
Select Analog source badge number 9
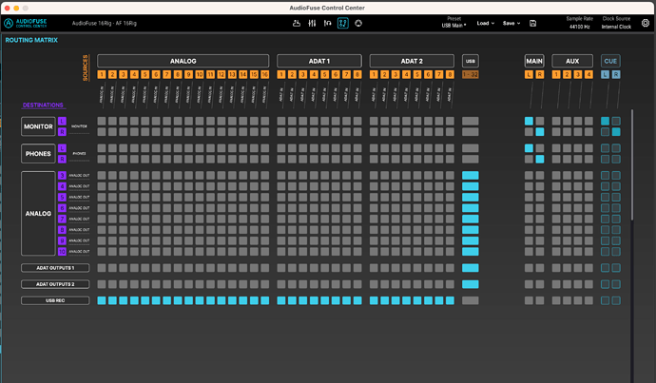click(x=188, y=74)
